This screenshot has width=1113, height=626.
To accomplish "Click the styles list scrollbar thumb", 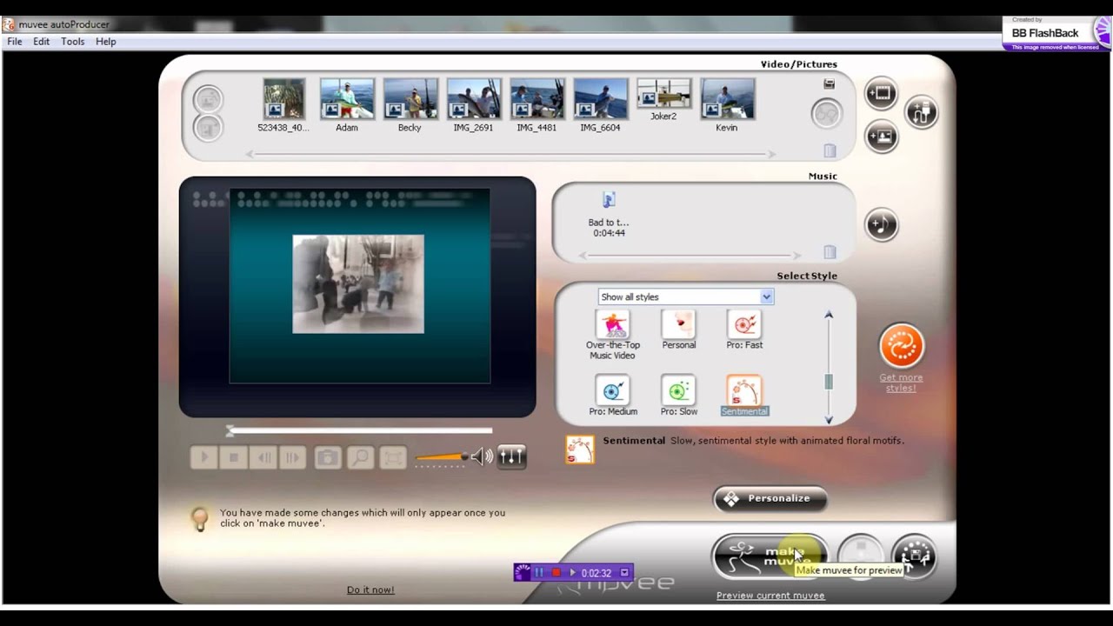I will 829,382.
